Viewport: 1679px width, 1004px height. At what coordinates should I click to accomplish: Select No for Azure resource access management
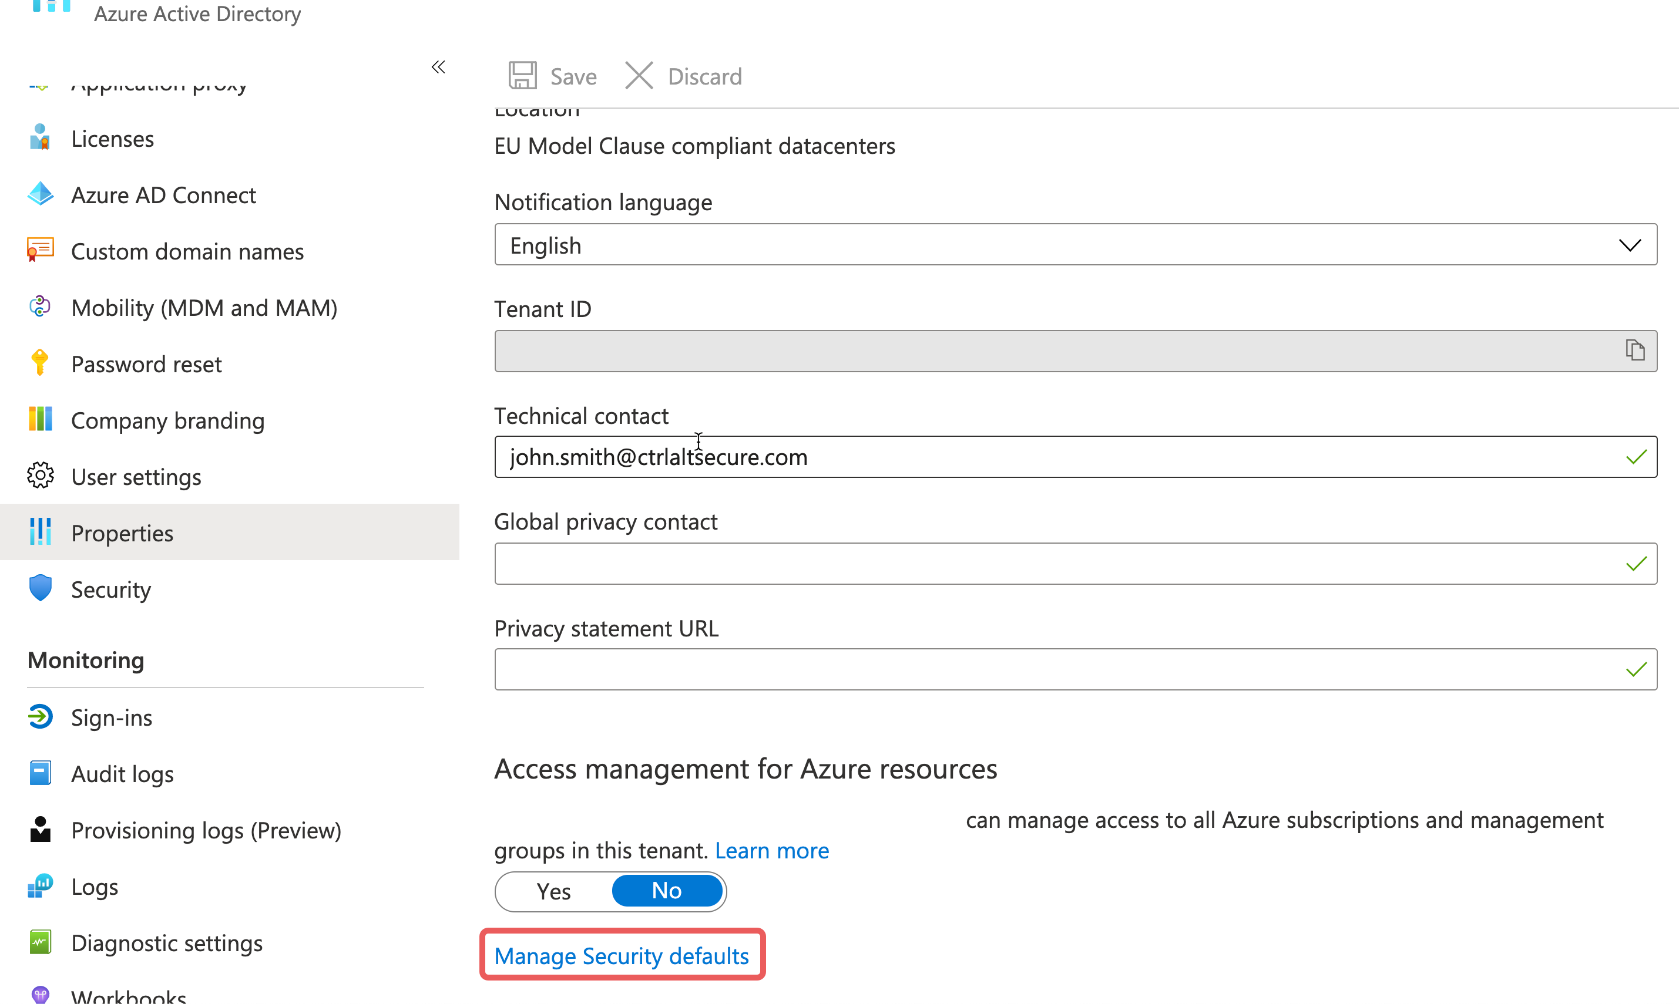tap(667, 891)
